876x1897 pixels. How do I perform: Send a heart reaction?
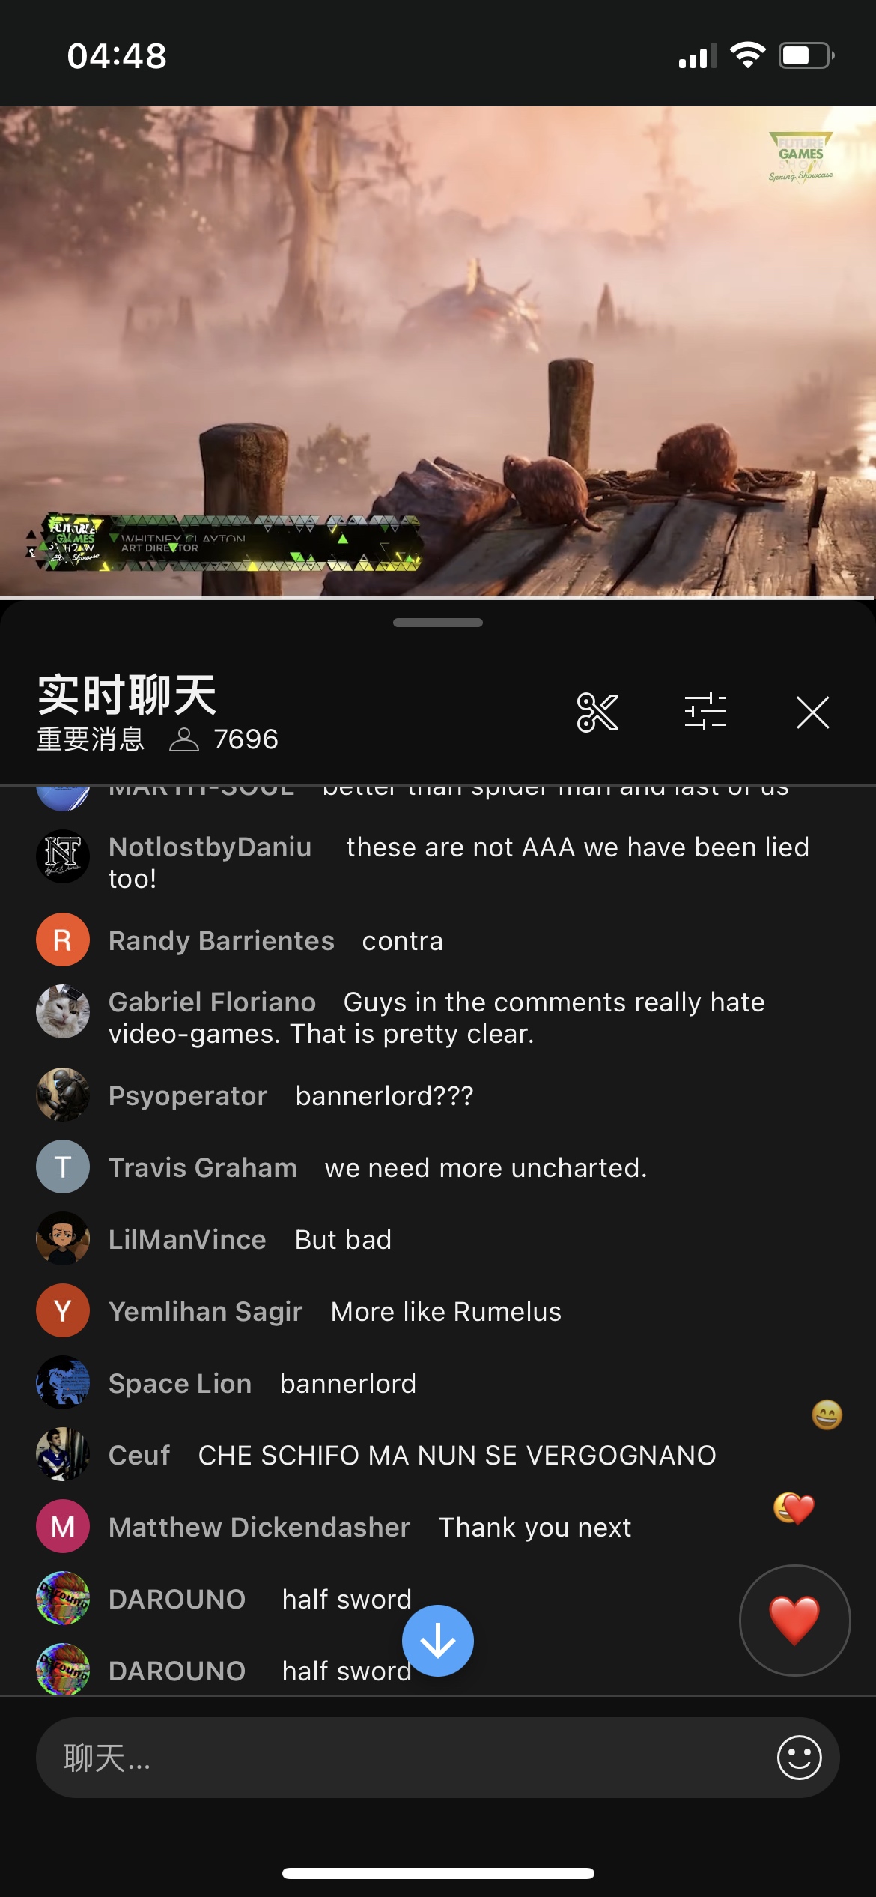click(795, 1621)
